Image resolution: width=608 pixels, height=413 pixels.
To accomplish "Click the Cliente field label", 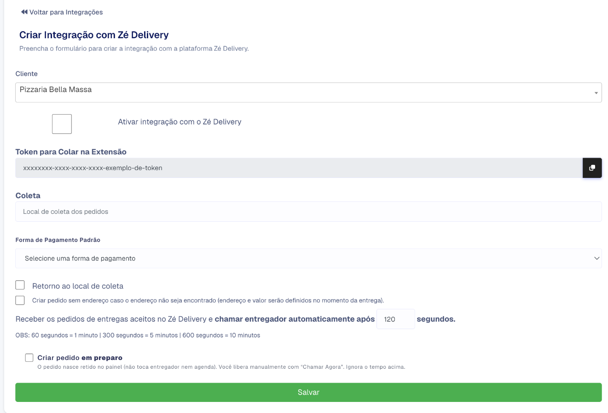I will pyautogui.click(x=27, y=74).
